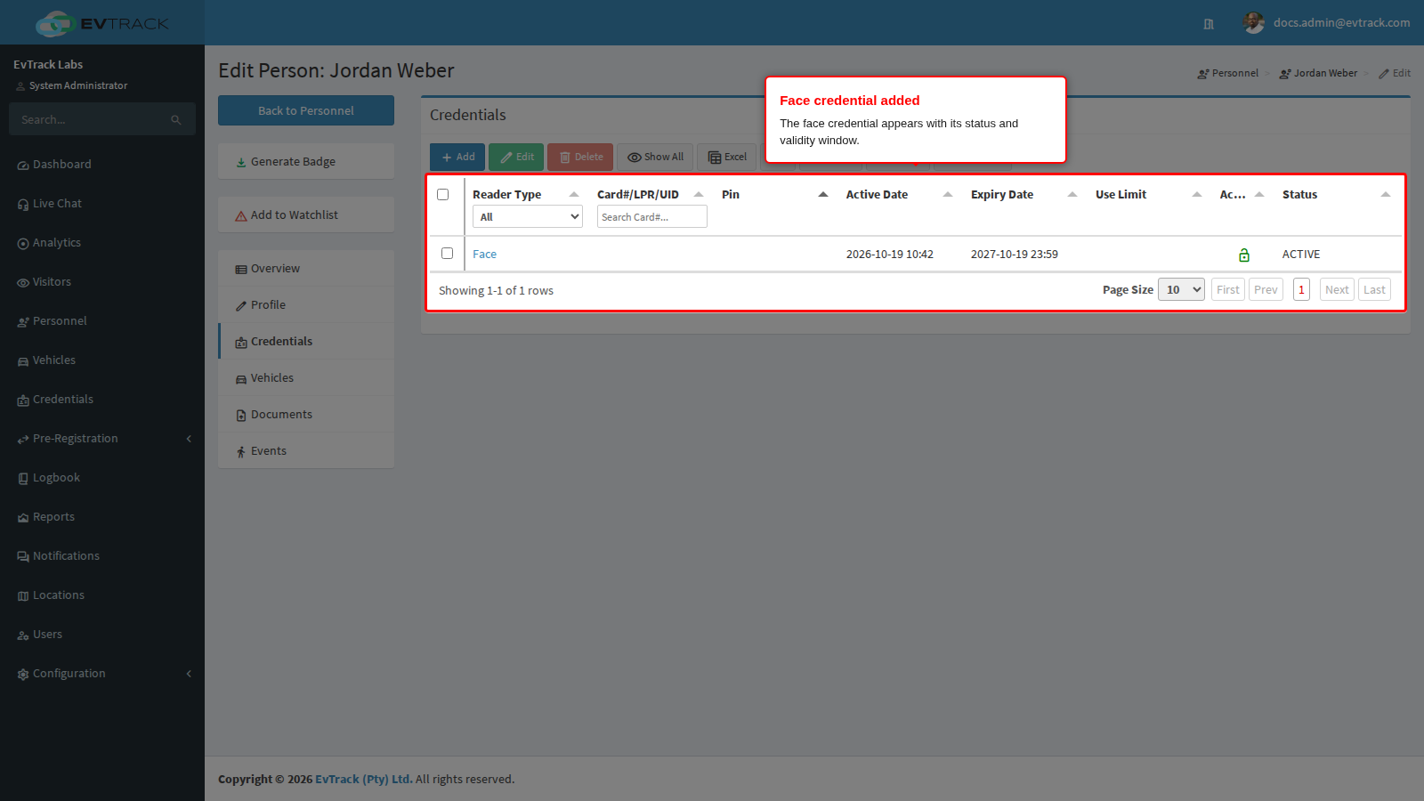Switch to the Profile tab
Viewport: 1424px width, 801px height.
tap(306, 305)
